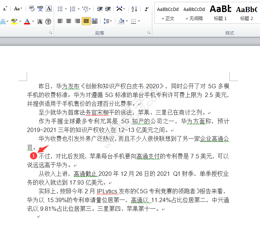Click the text IPLytics in the document
260x232 pixels.
pos(107,192)
